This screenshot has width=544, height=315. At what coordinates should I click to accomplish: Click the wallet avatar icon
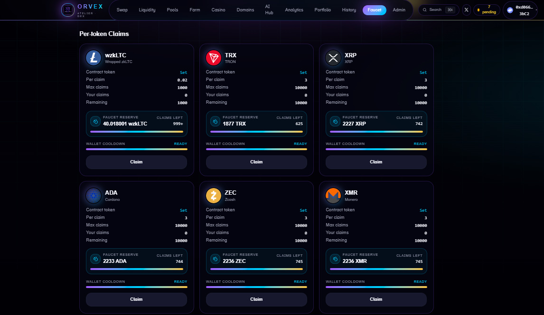pyautogui.click(x=510, y=10)
